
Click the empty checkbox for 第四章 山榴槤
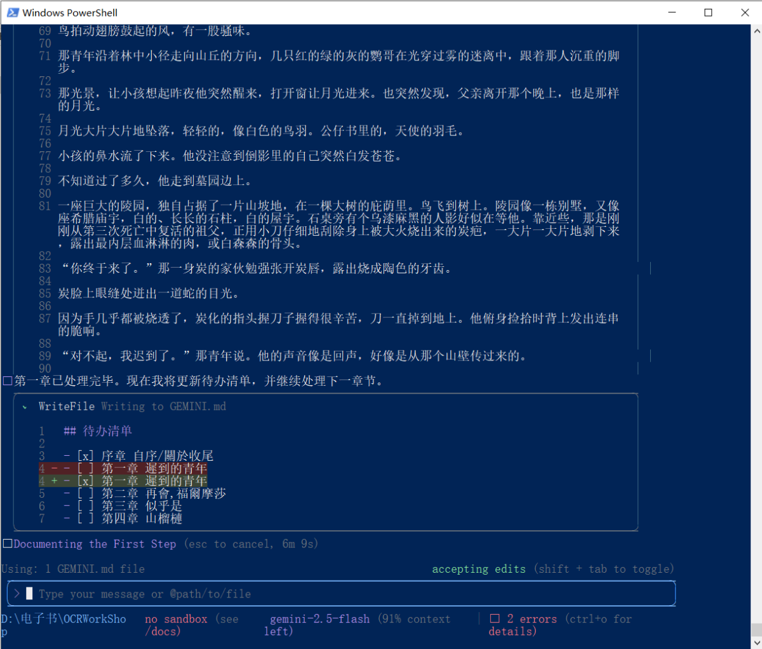(85, 518)
